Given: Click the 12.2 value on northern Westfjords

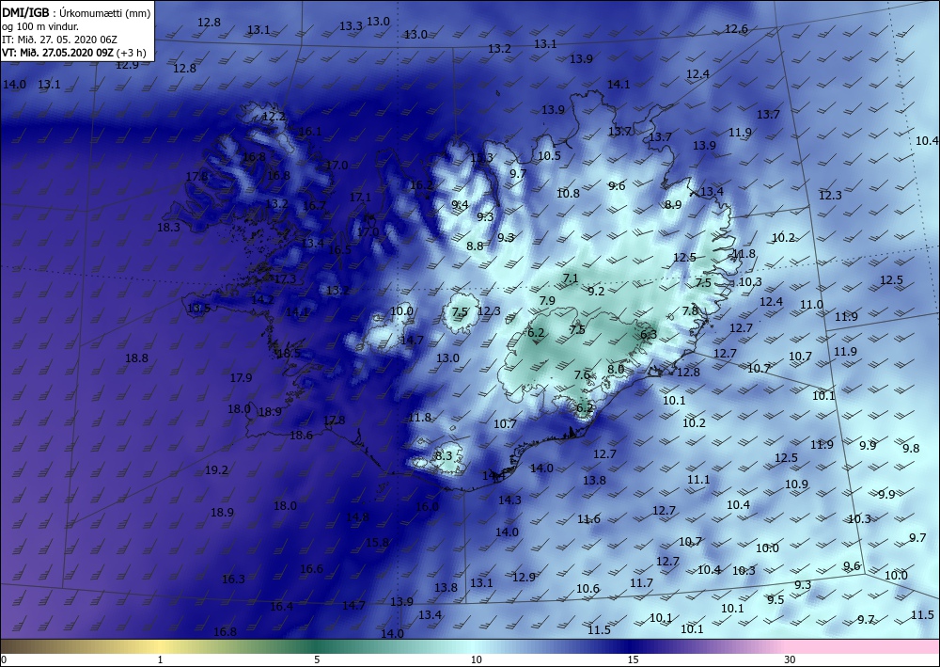Looking at the screenshot, I should point(274,117).
